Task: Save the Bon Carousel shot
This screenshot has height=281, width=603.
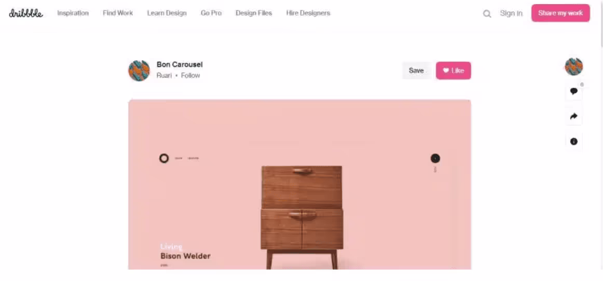Action: click(x=416, y=71)
